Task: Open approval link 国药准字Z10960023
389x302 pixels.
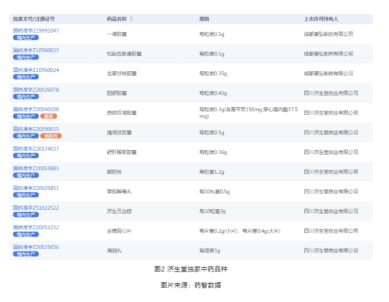Action: 36,50
